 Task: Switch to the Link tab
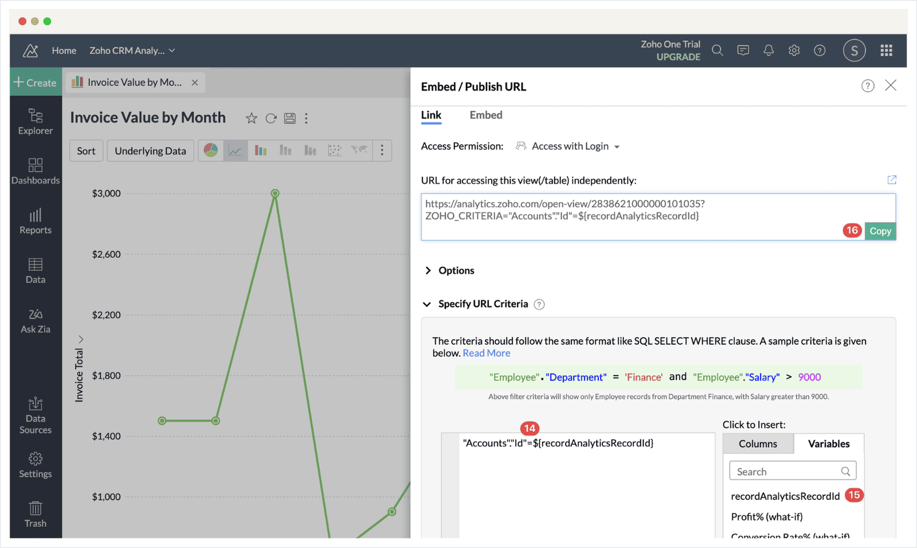[431, 115]
